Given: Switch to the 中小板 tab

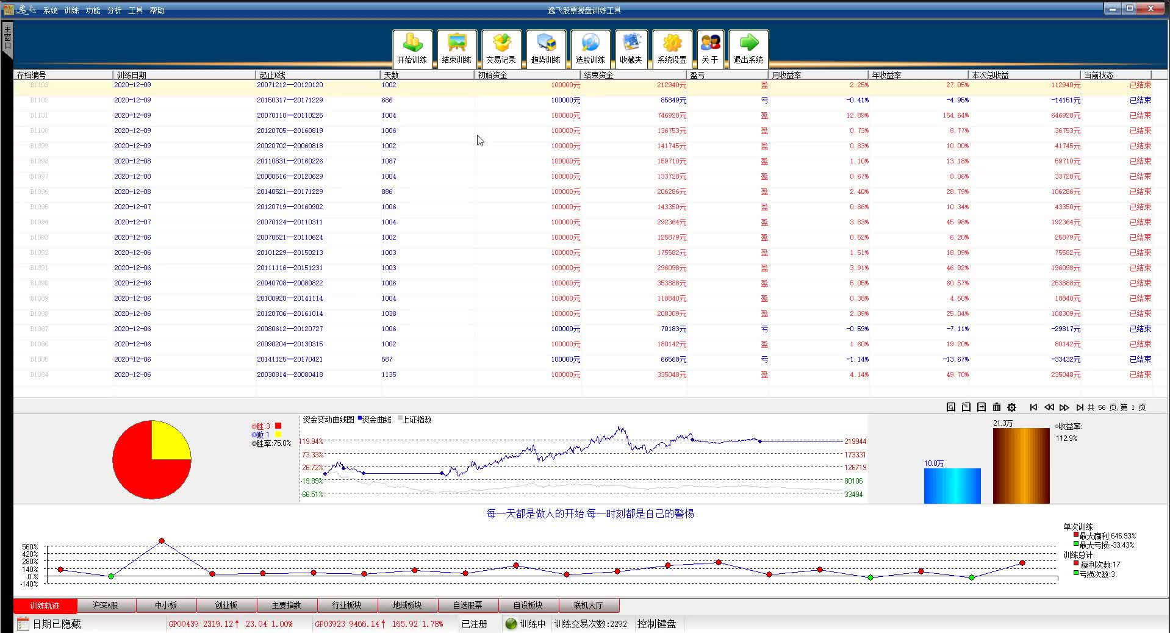Looking at the screenshot, I should [166, 605].
